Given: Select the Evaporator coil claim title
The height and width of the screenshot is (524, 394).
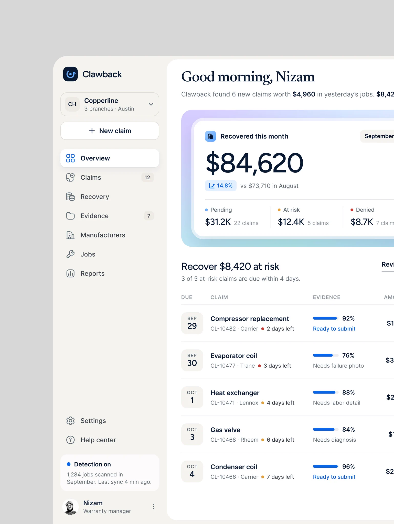Looking at the screenshot, I should point(233,356).
